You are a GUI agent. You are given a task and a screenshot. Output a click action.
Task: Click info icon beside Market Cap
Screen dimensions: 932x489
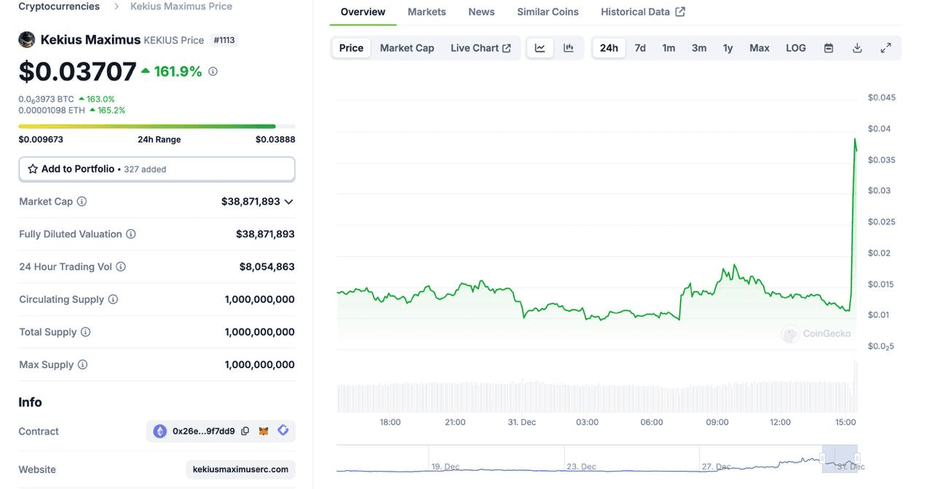coord(82,202)
